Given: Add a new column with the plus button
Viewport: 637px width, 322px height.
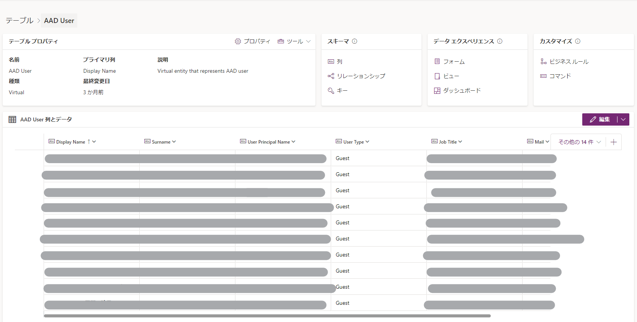Looking at the screenshot, I should pyautogui.click(x=614, y=142).
